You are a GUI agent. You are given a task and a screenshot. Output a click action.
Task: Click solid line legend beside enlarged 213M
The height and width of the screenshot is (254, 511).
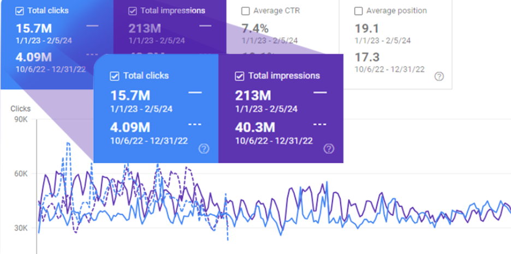pyautogui.click(x=320, y=93)
